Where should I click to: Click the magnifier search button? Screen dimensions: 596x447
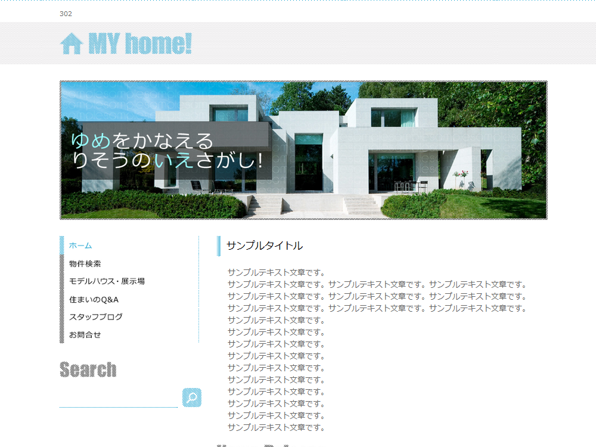192,398
